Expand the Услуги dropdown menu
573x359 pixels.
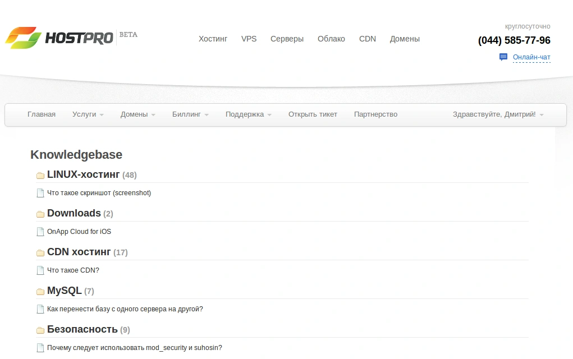pyautogui.click(x=88, y=114)
